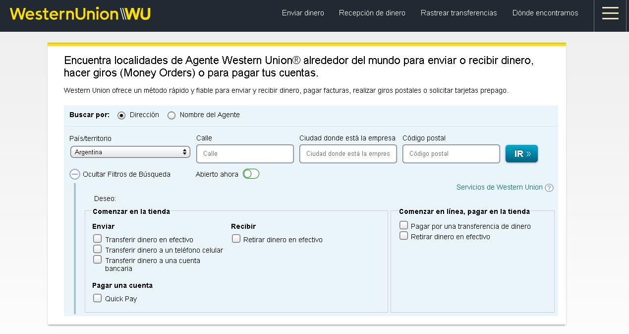Click the Western Union logo
629x334 pixels.
(x=80, y=14)
